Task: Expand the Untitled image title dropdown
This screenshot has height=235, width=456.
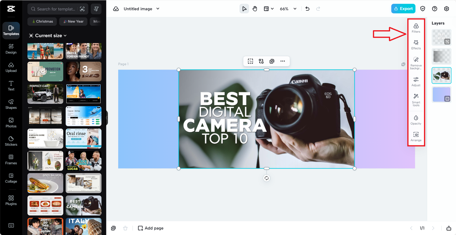Action: (x=158, y=9)
